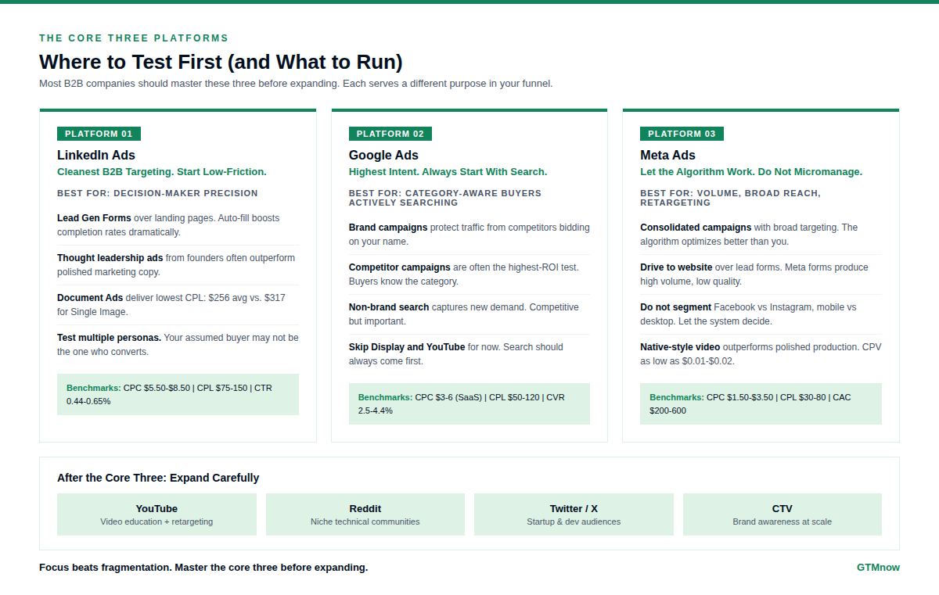The image size is (939, 595).
Task: Click 'BEST FOR: DECISION-MAKER PRECISION' label
Action: point(157,193)
